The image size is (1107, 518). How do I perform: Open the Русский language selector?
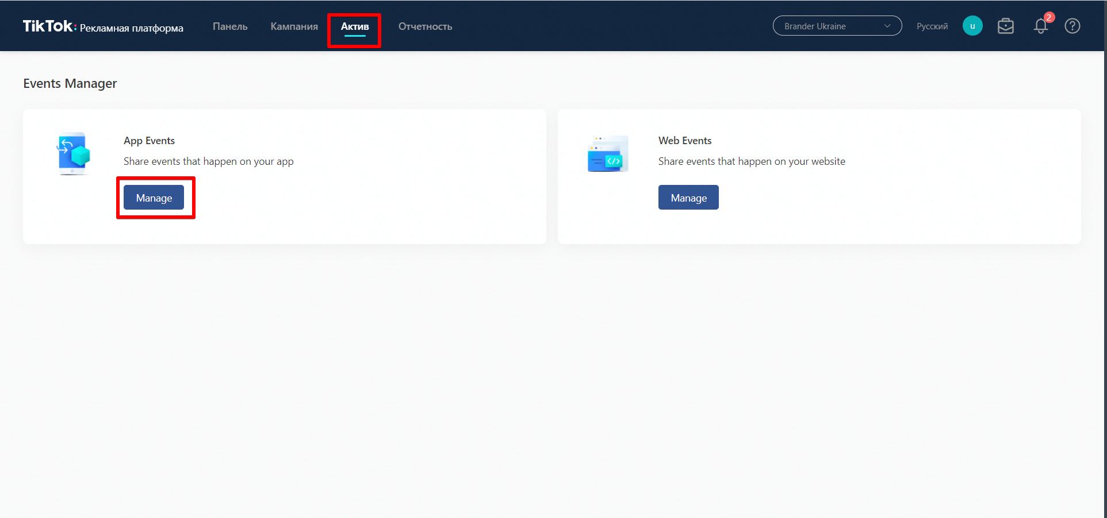932,26
